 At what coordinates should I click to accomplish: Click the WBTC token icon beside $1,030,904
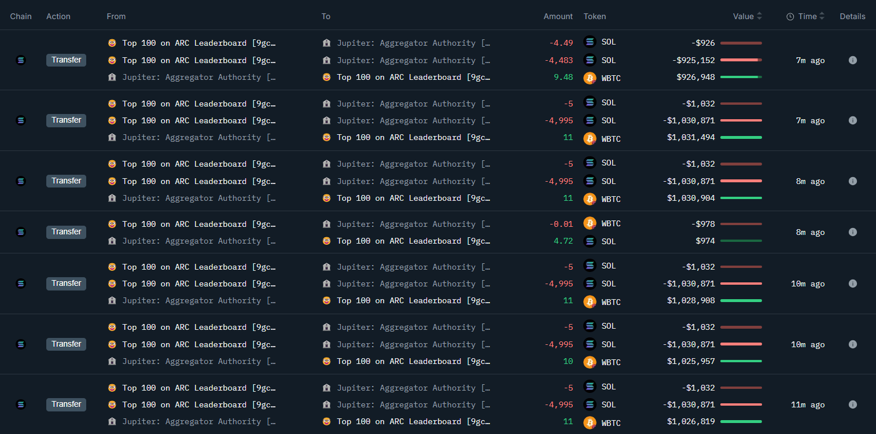tap(590, 198)
